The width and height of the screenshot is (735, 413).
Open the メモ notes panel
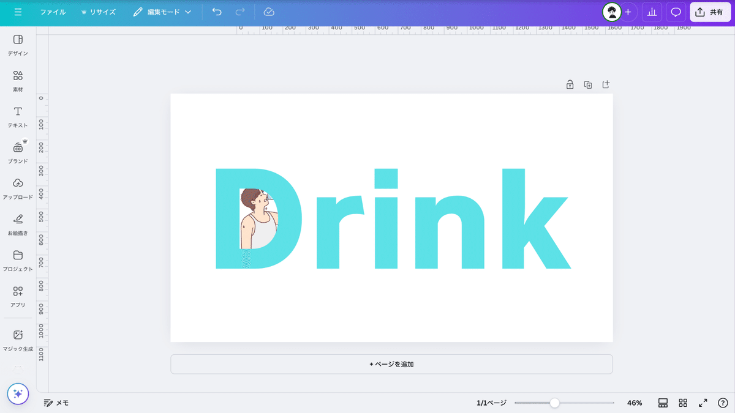click(x=56, y=403)
